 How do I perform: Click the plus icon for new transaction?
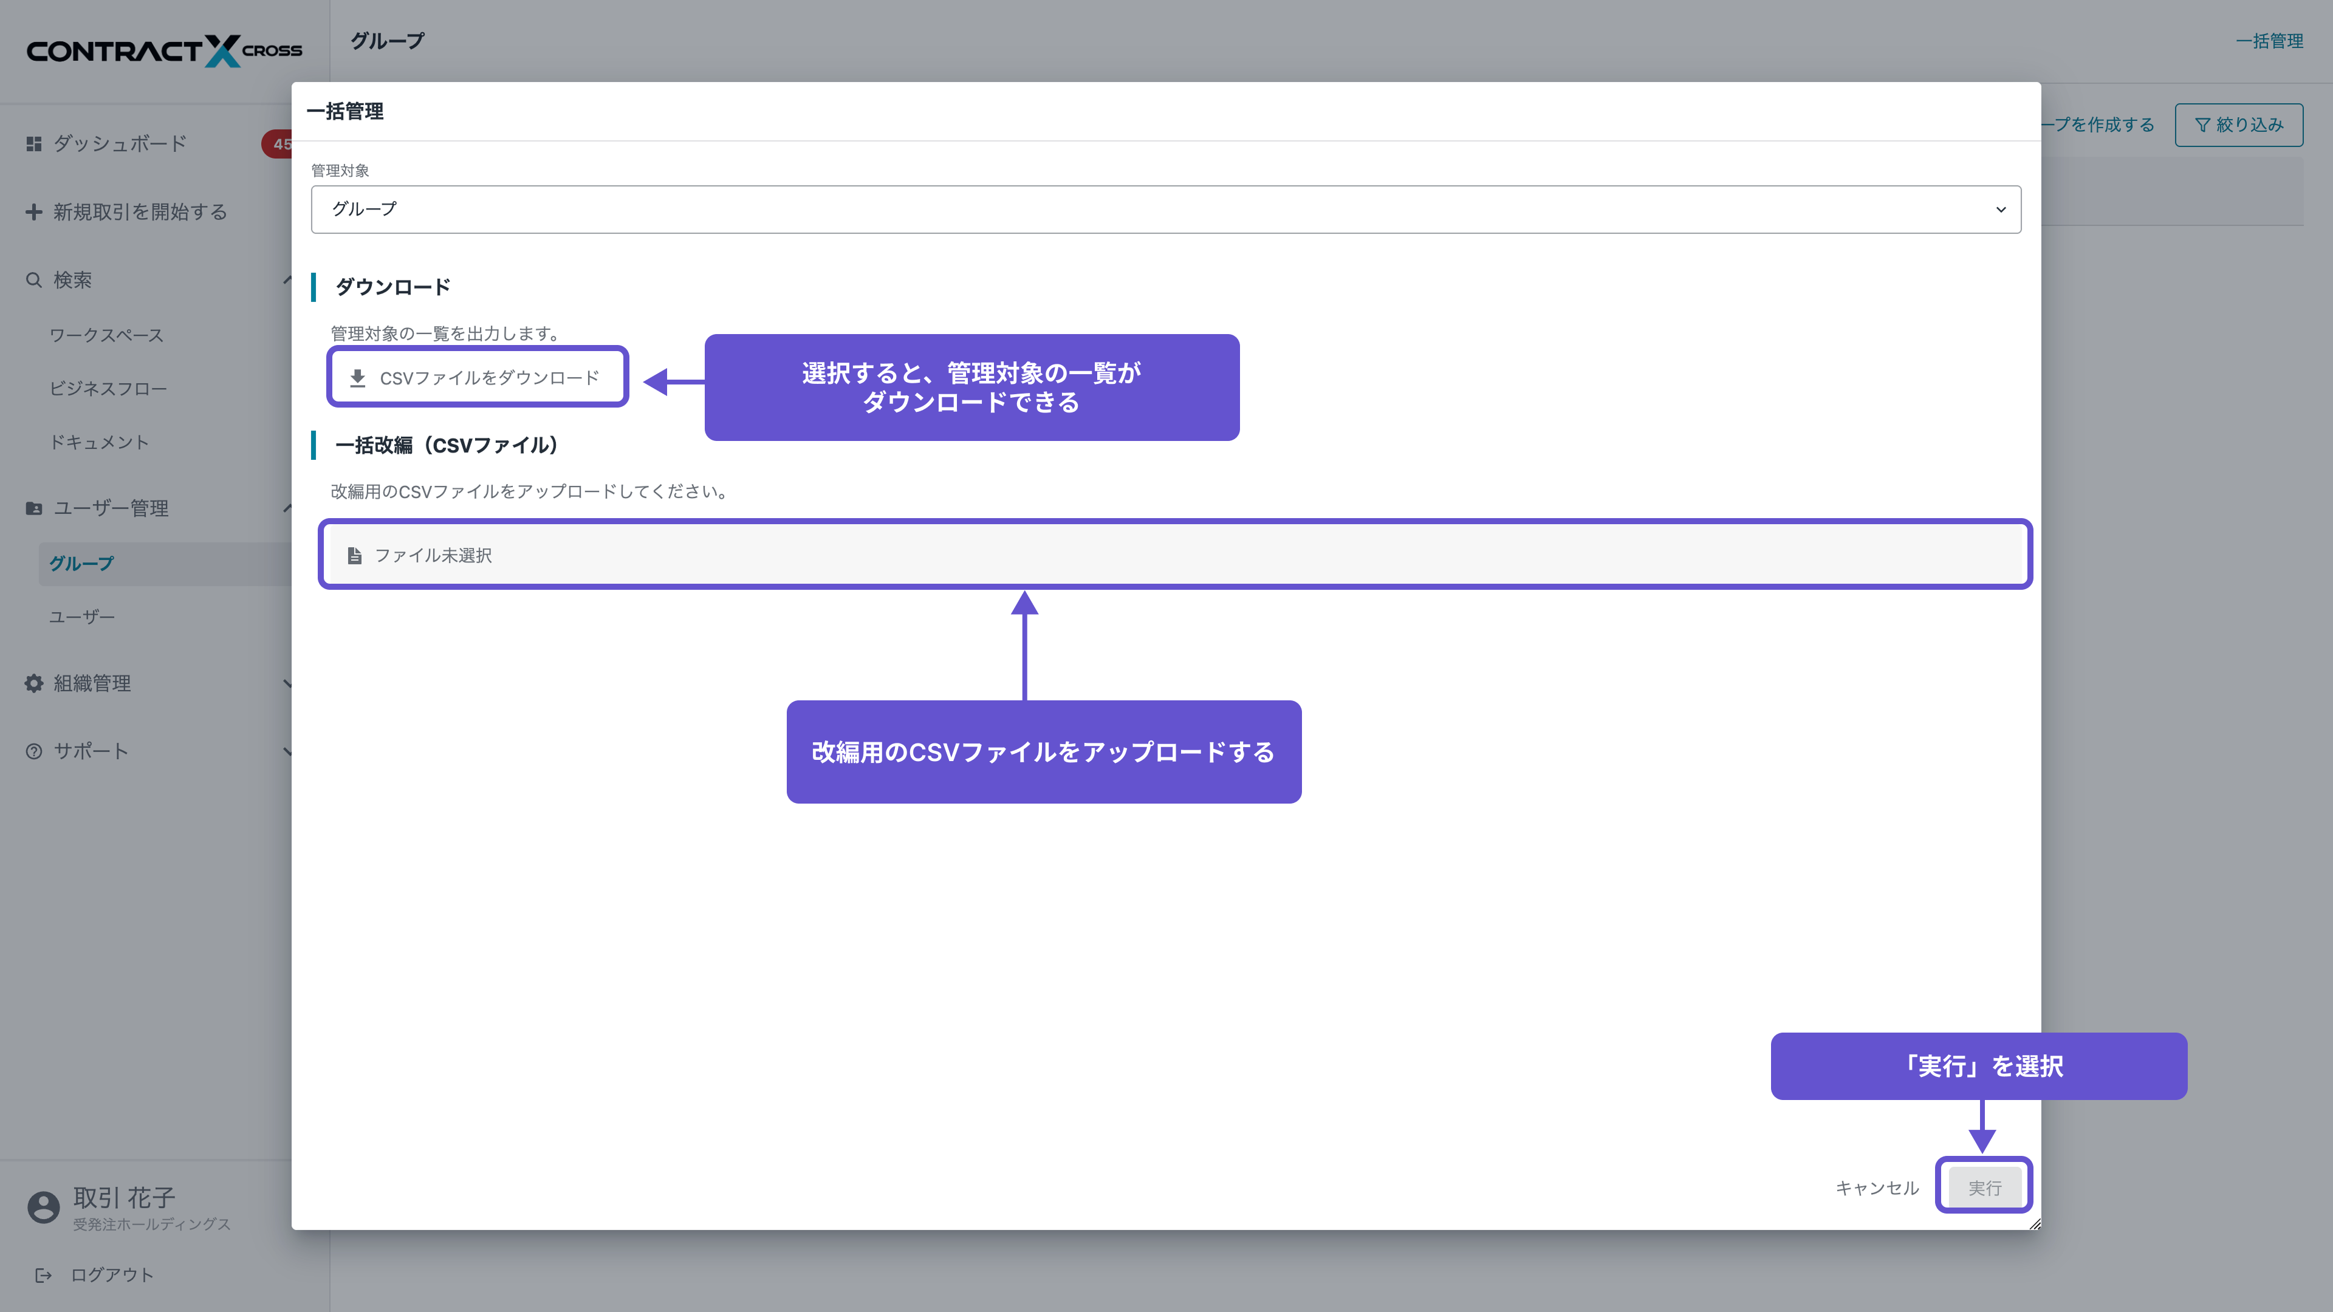click(33, 212)
